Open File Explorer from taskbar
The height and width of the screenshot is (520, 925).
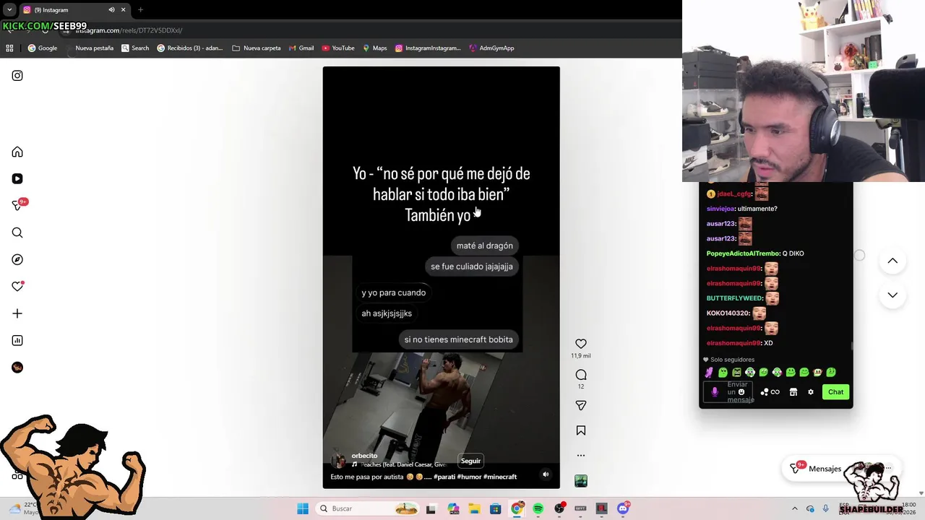coord(474,508)
